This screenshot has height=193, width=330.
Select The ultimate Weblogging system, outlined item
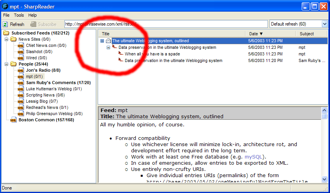(x=150, y=41)
